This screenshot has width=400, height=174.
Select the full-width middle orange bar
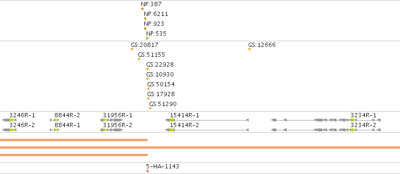coord(200,148)
